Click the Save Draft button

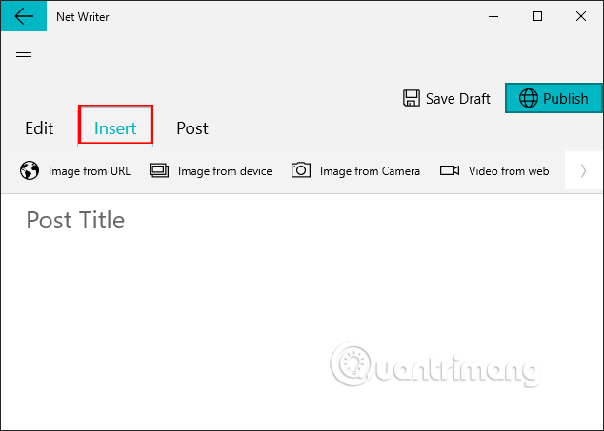point(447,99)
